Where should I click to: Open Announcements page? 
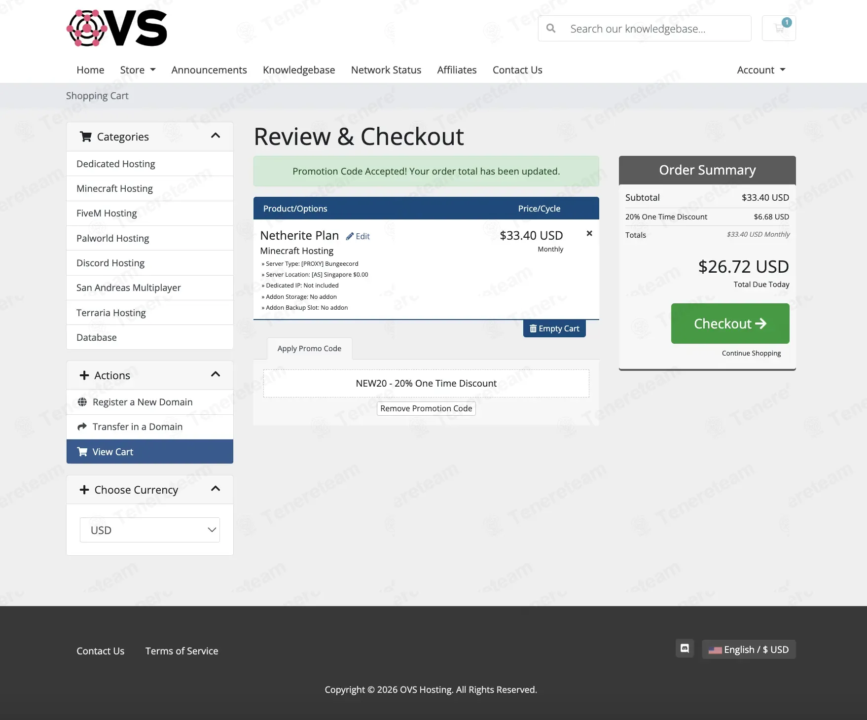click(209, 70)
